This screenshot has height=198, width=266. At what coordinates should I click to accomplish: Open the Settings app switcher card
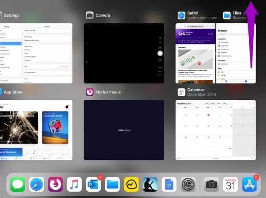(36, 53)
